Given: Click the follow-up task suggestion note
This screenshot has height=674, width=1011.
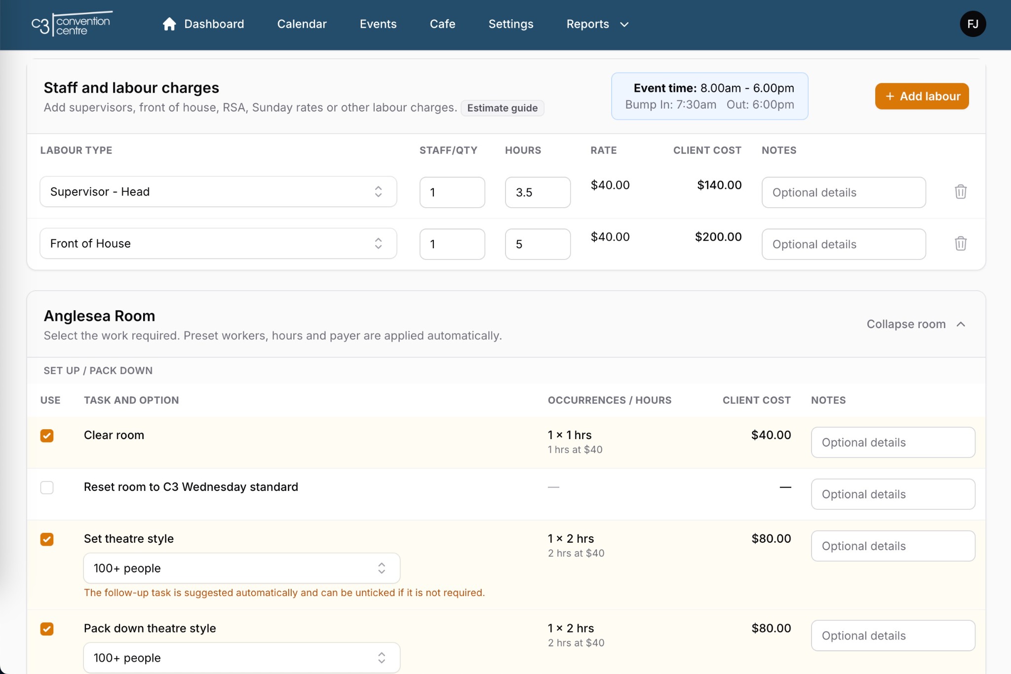Looking at the screenshot, I should pos(284,593).
